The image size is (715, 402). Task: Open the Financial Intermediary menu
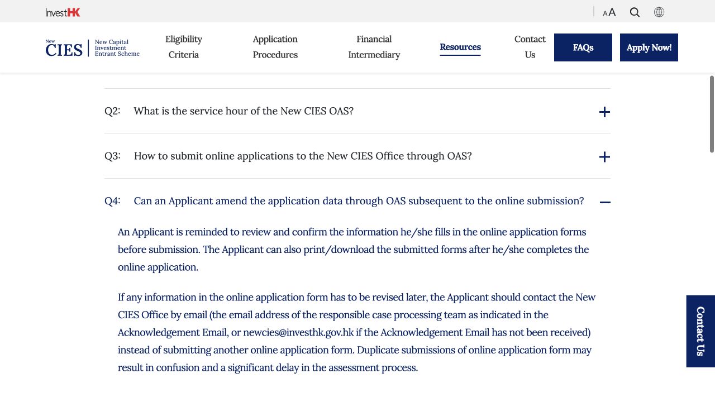click(374, 47)
